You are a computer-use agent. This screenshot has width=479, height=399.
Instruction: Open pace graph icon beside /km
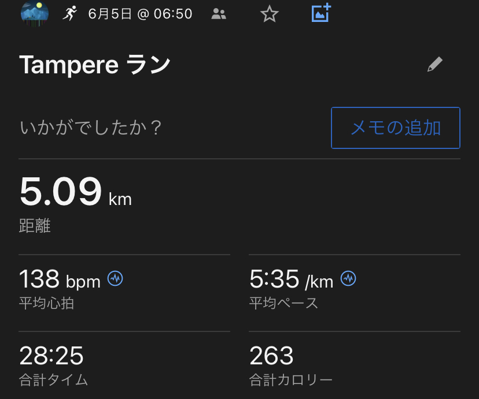click(348, 279)
